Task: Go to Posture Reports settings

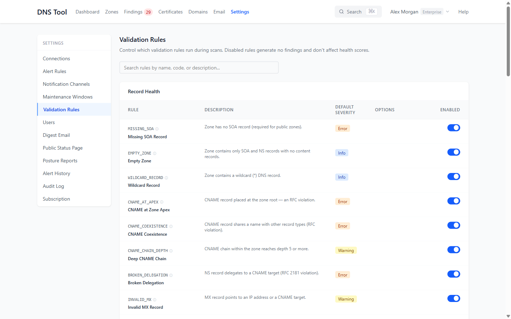Action: tap(74, 161)
